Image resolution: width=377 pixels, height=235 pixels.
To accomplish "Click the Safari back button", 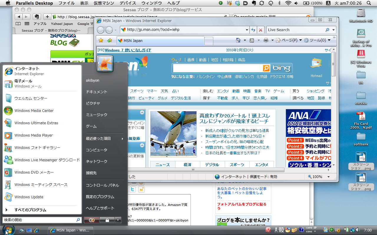I will click(19, 17).
